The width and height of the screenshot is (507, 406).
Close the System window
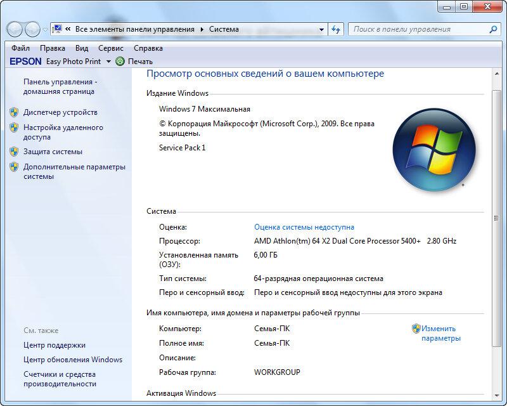click(x=488, y=6)
